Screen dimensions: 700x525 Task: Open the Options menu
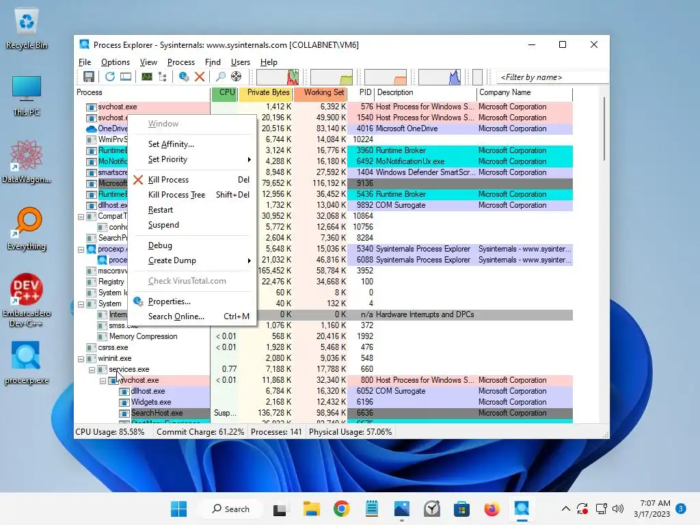115,62
